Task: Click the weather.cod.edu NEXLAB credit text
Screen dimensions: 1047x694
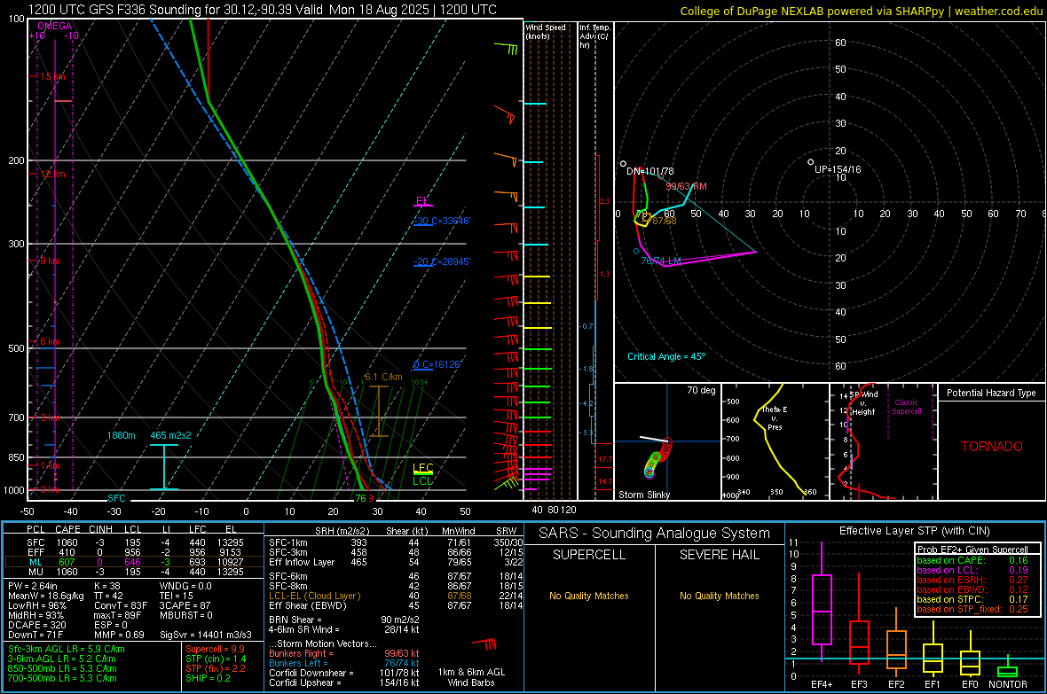Action: (861, 12)
